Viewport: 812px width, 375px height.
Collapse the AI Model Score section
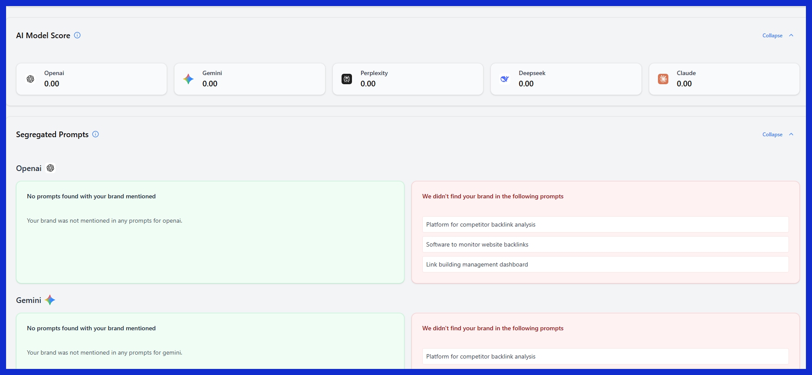click(x=772, y=36)
